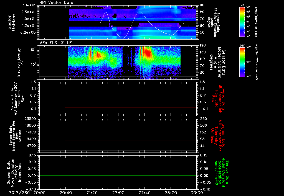The height and width of the screenshot is (196, 284).
Task: Click the 20:40 time axis label
Action: pyautogui.click(x=66, y=193)
